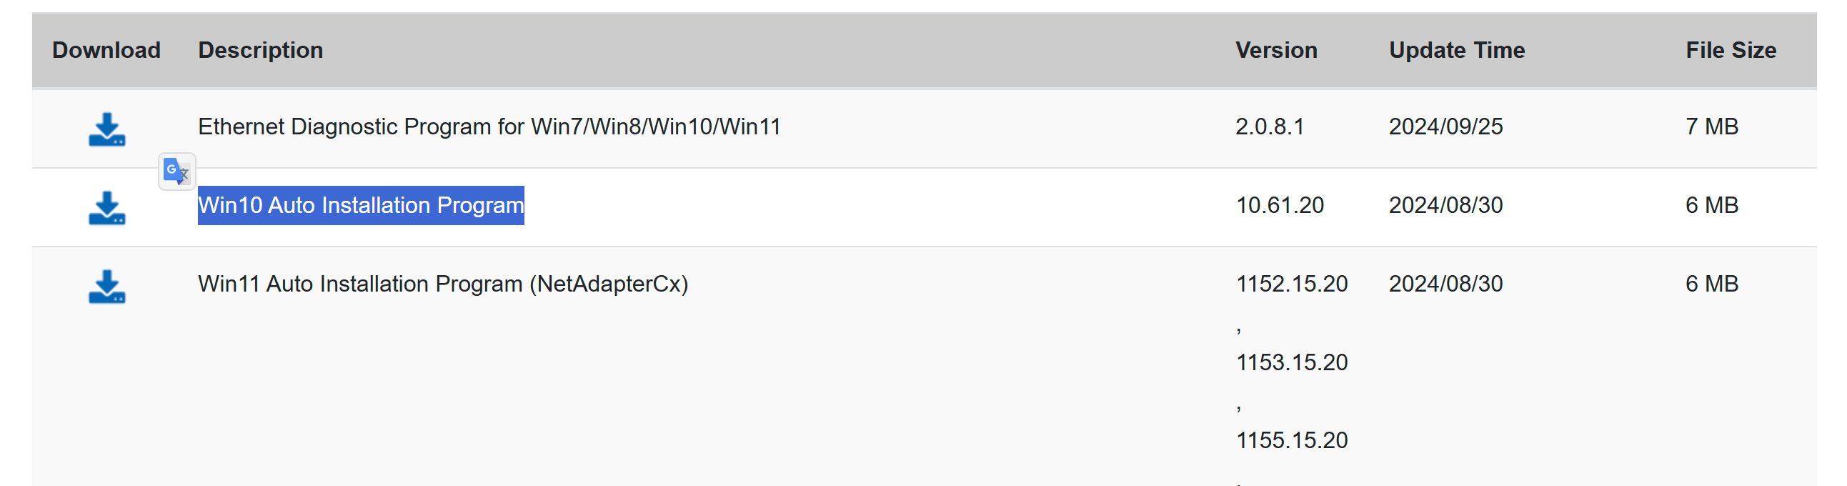The width and height of the screenshot is (1847, 486).
Task: Click the Update Time column header
Action: click(x=1456, y=50)
